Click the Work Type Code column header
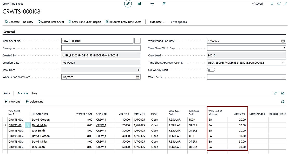 pos(174,113)
